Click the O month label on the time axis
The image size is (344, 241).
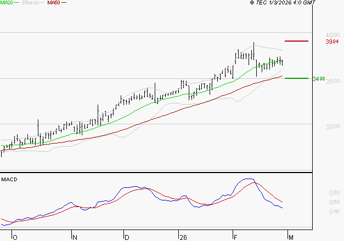(x=15, y=238)
